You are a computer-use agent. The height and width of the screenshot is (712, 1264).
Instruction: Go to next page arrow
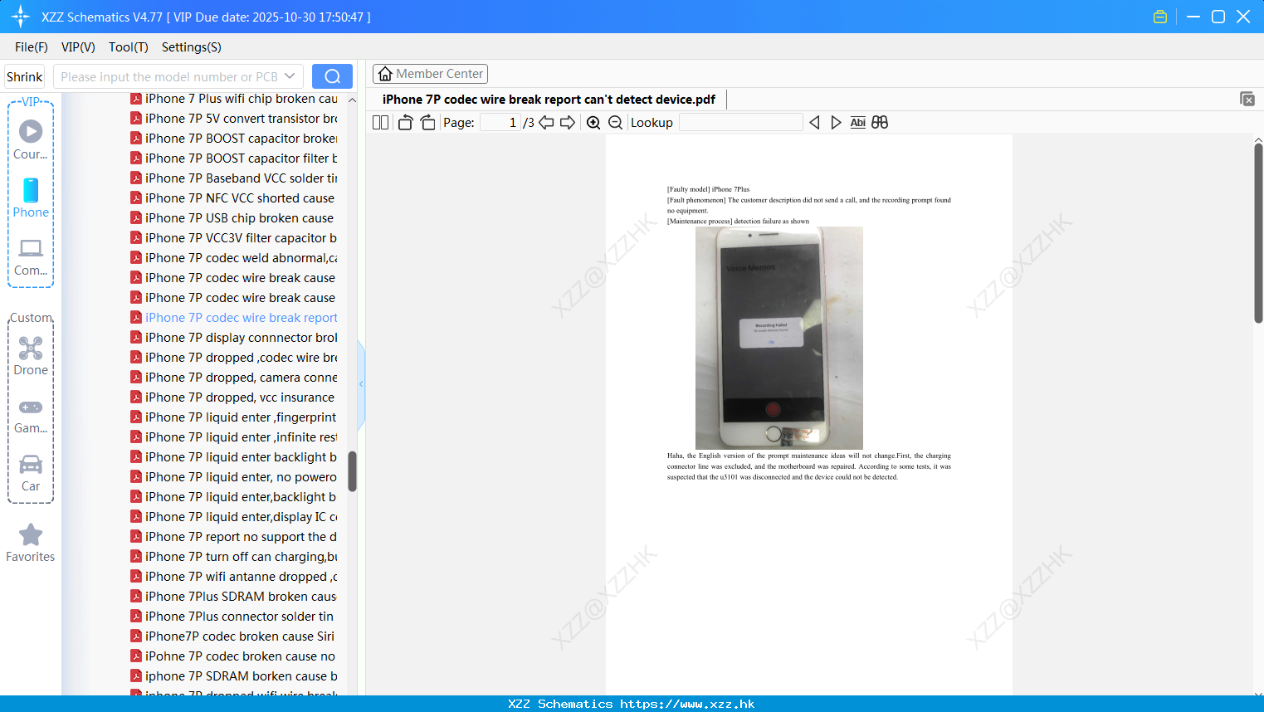pos(568,122)
